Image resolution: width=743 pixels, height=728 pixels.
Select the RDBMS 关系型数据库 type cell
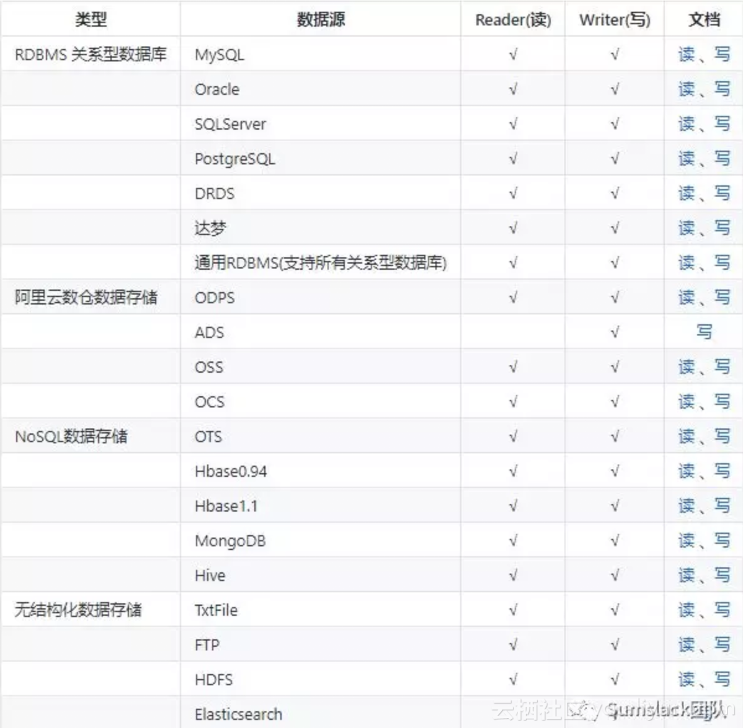click(x=91, y=55)
